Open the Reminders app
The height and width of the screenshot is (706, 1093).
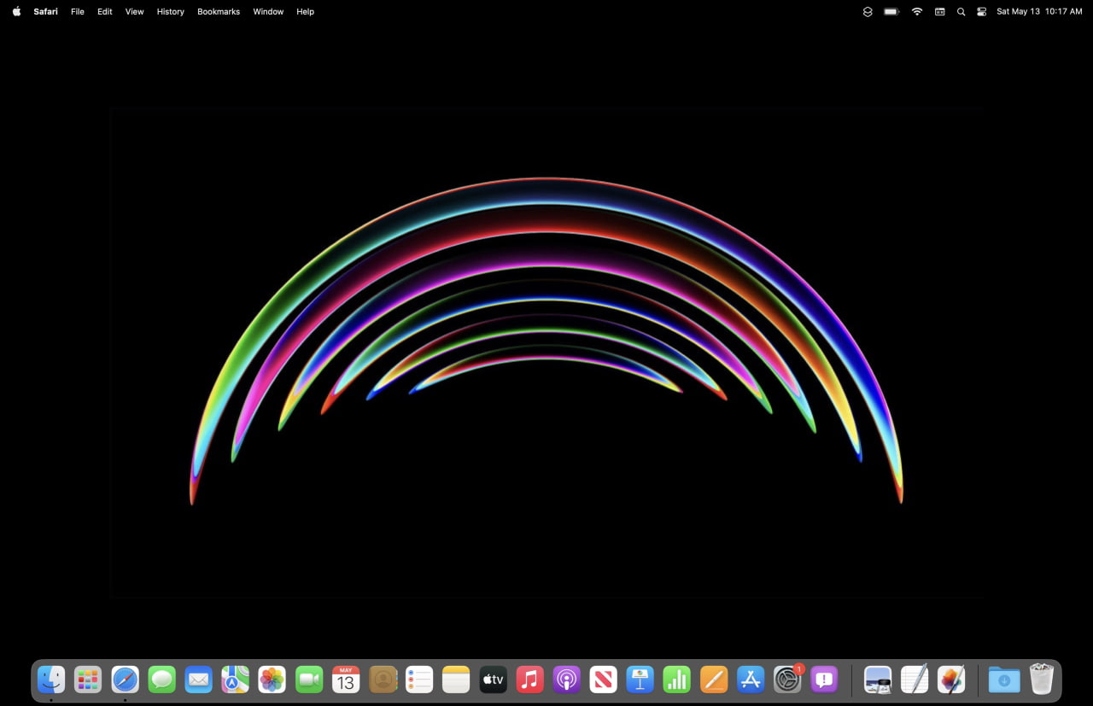pyautogui.click(x=419, y=680)
